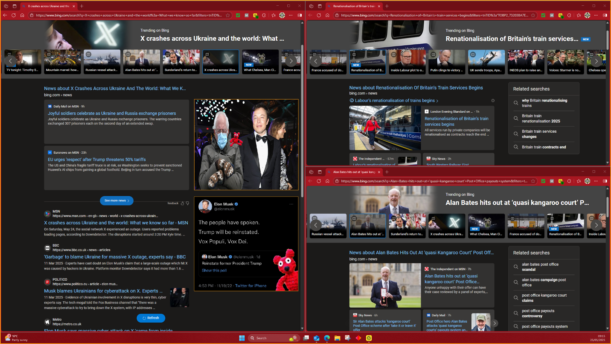Click the Refresh button in left window results
This screenshot has height=344, width=611.
(151, 318)
